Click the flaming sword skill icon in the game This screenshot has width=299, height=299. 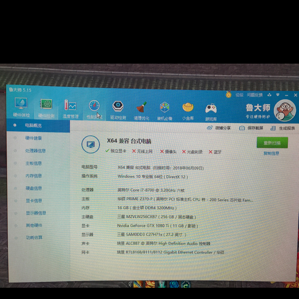(138, 284)
